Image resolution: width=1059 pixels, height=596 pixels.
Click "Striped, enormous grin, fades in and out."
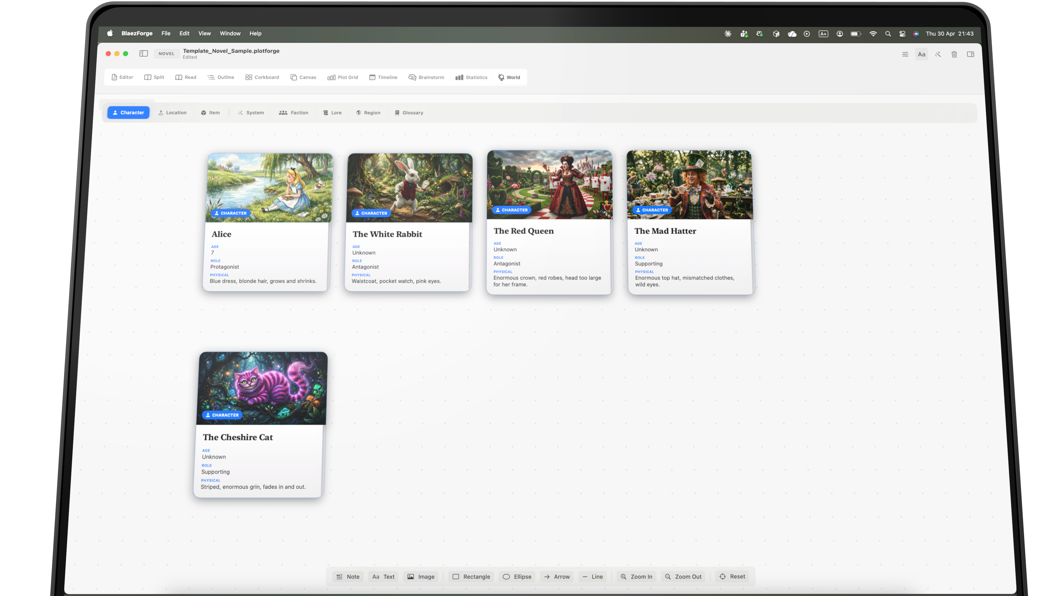pos(253,487)
